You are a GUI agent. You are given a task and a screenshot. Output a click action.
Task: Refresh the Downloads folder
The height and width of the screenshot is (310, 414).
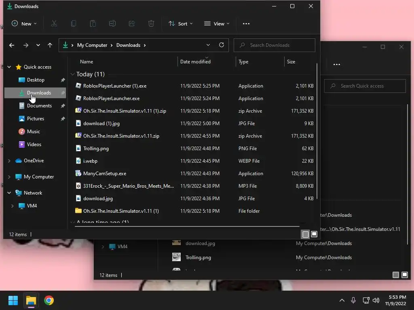click(222, 45)
